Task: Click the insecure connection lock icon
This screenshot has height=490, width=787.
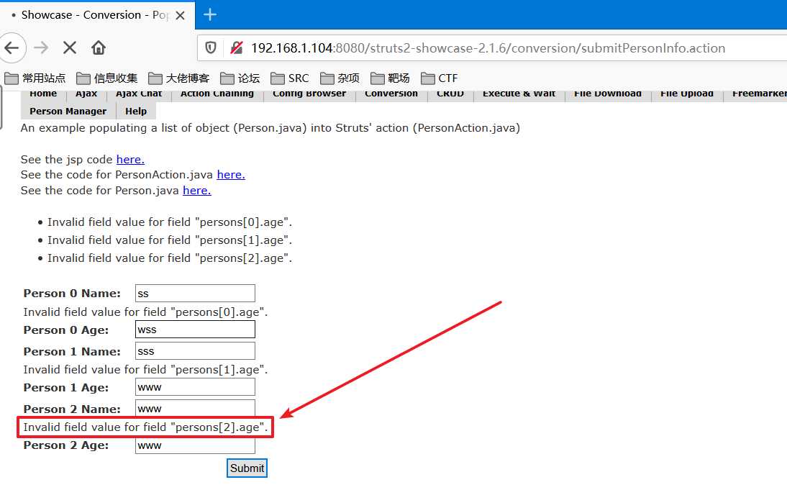Action: [x=236, y=48]
